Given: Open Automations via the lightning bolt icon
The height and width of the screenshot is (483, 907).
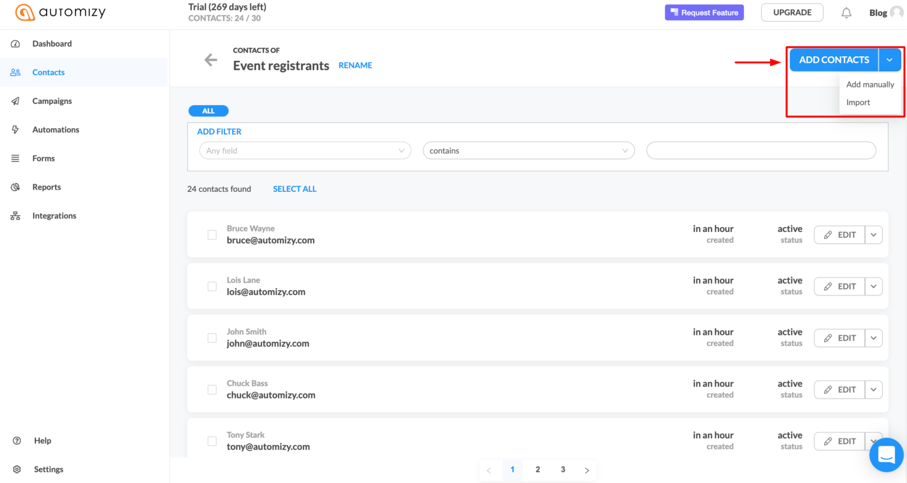Looking at the screenshot, I should [x=15, y=129].
